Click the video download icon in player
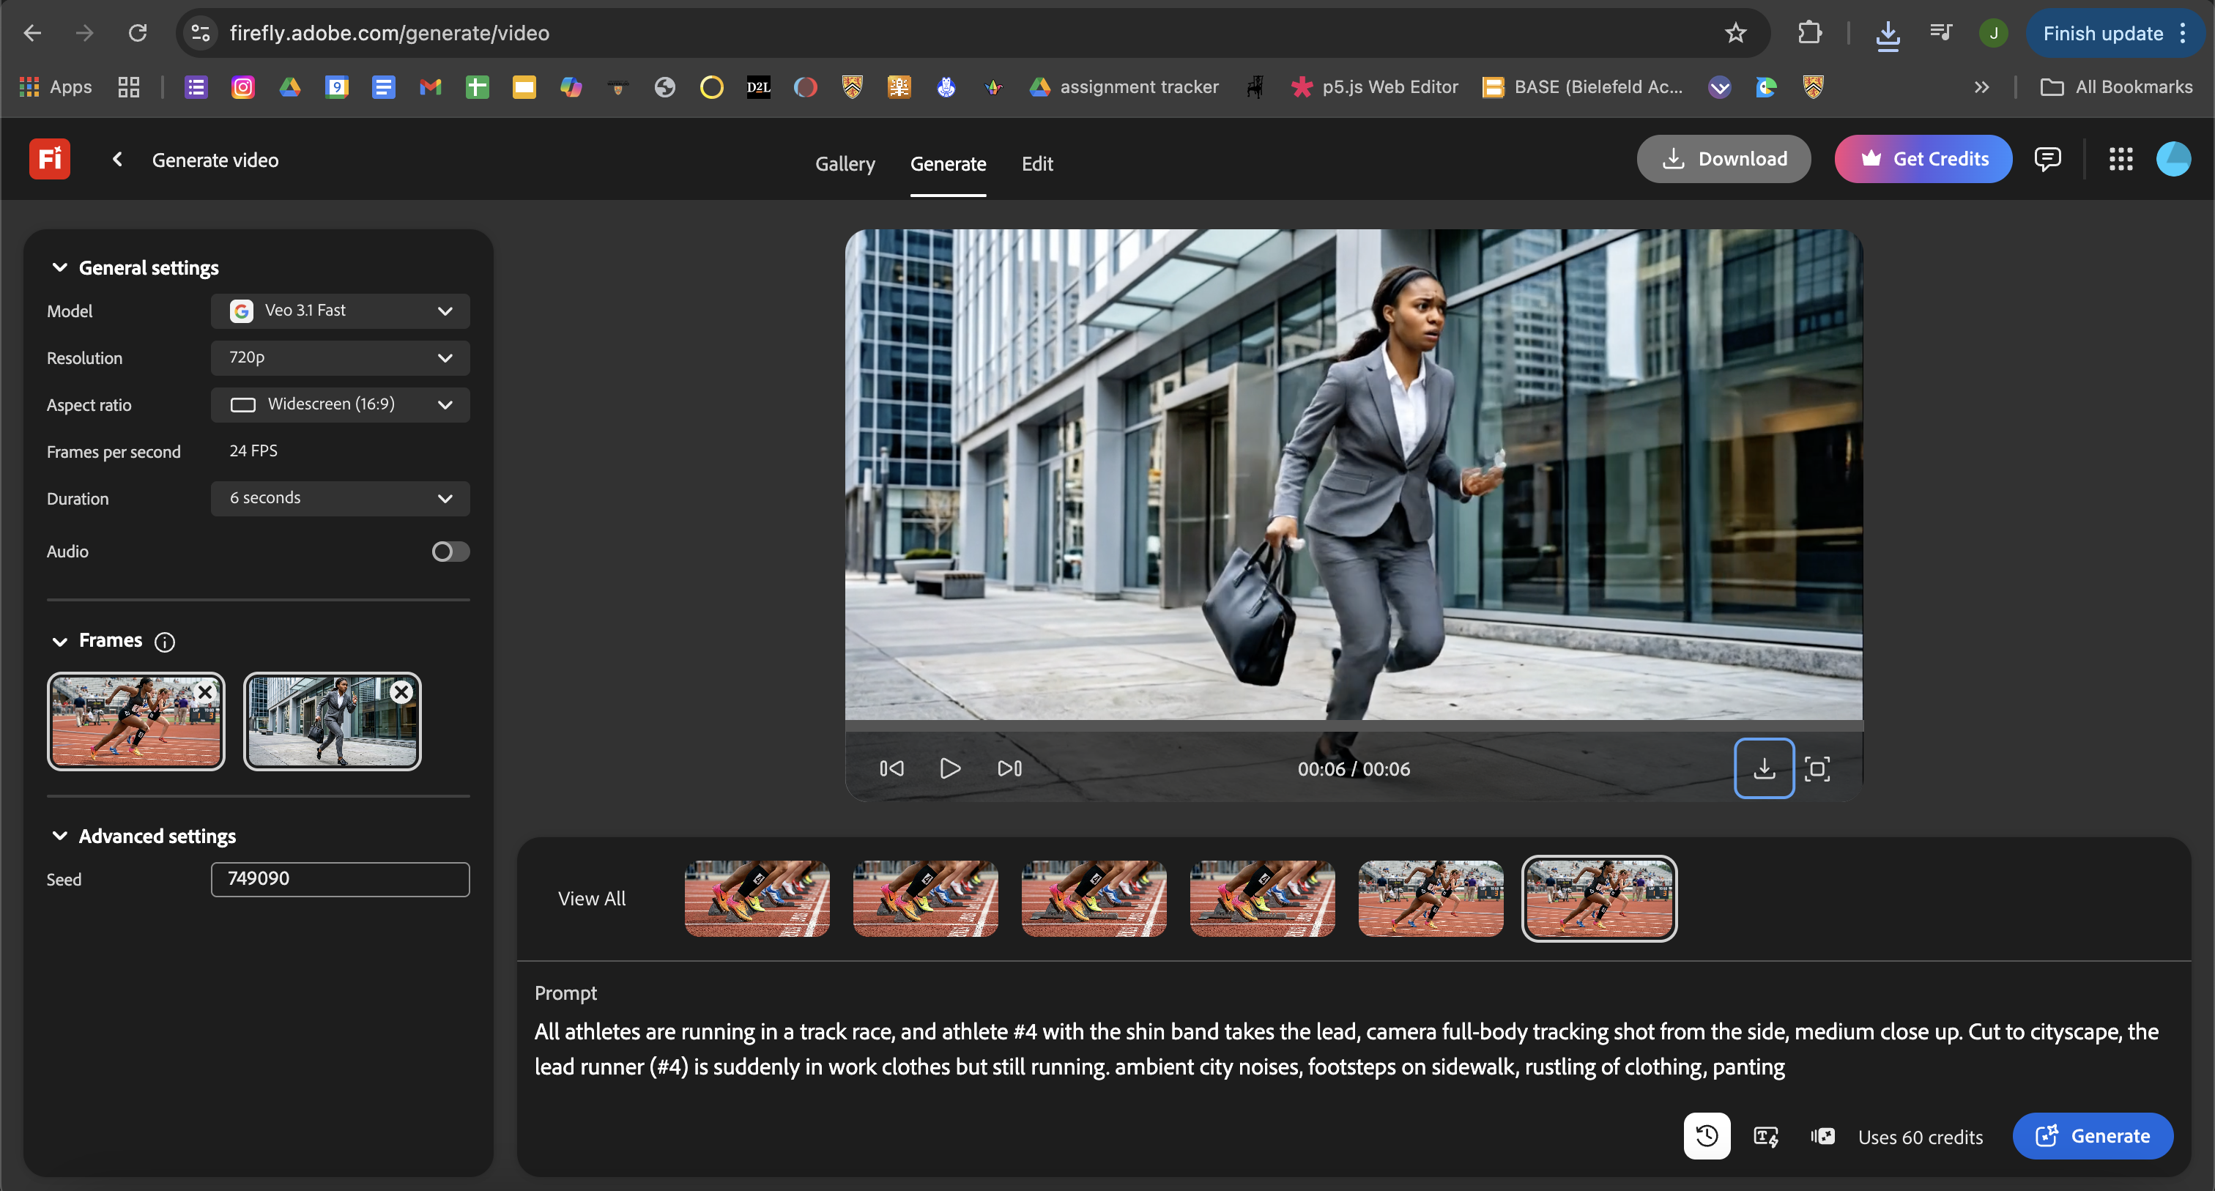The height and width of the screenshot is (1191, 2215). pos(1764,768)
